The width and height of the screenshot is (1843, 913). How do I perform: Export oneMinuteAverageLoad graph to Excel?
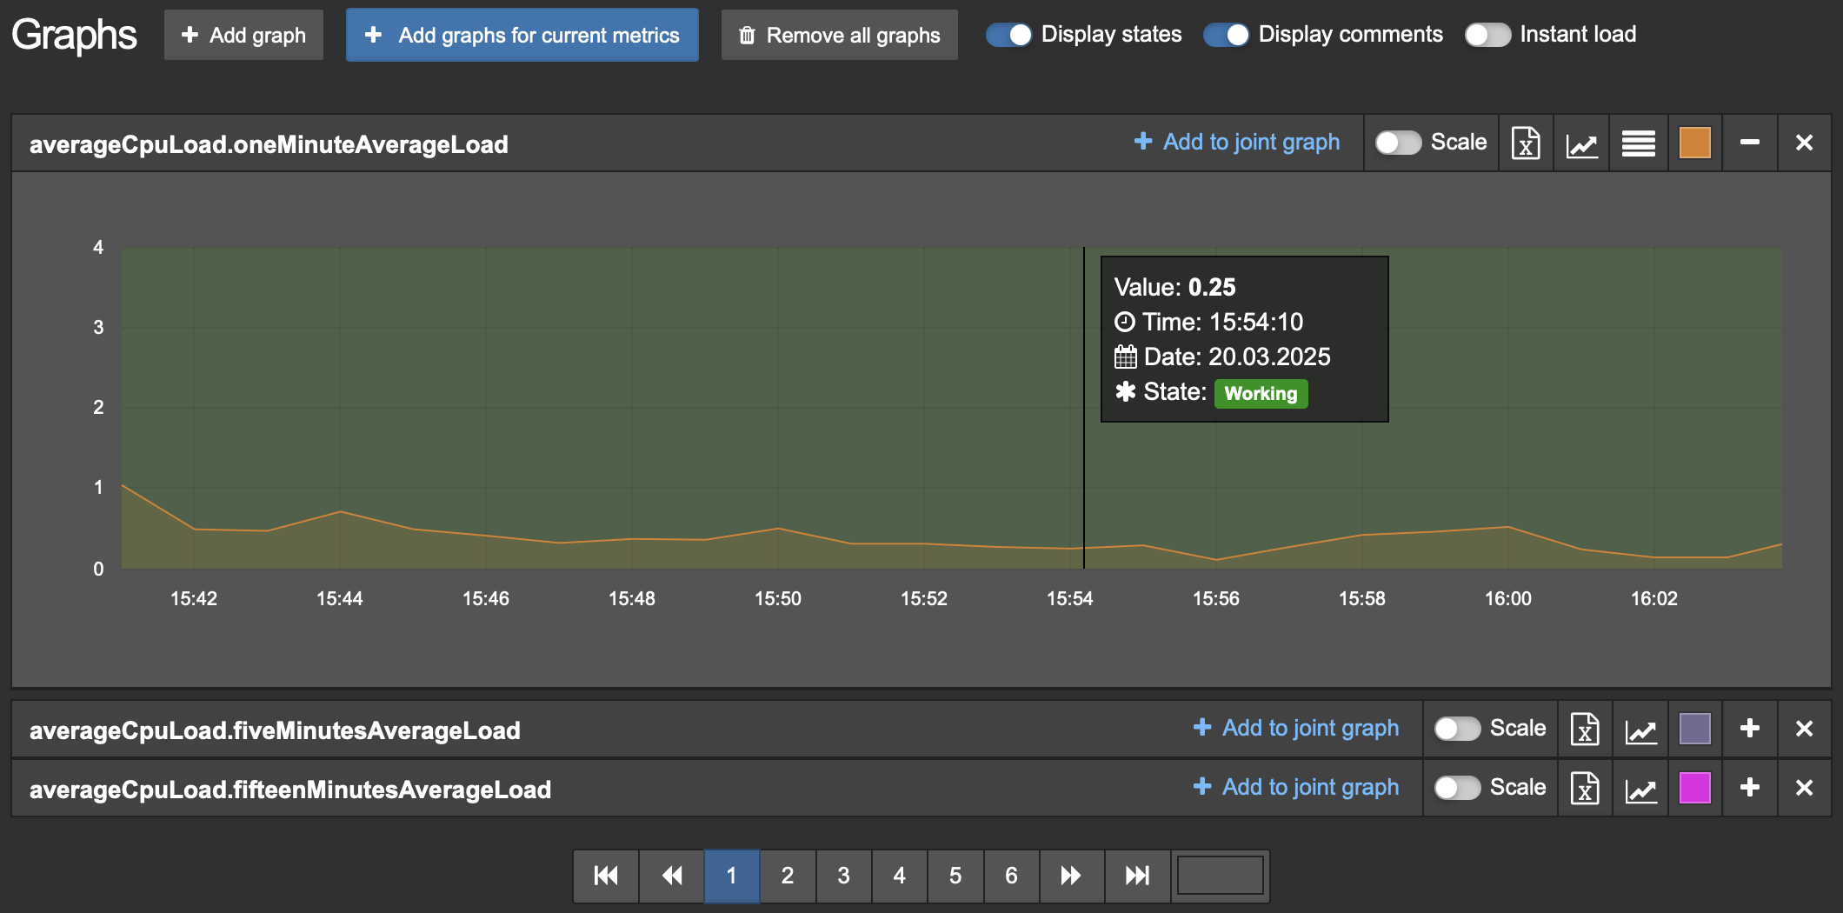coord(1526,143)
